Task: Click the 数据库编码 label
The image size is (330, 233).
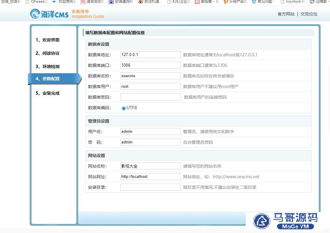Action: 99,108
